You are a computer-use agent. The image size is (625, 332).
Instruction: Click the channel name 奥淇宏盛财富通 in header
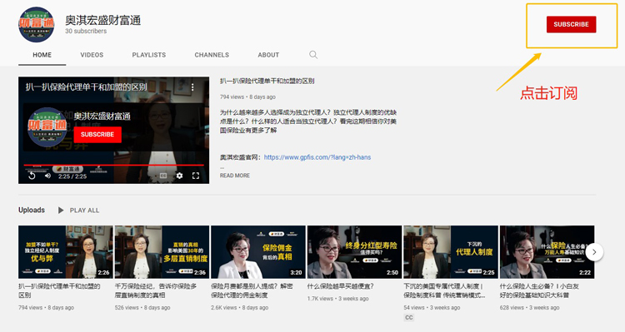(102, 20)
